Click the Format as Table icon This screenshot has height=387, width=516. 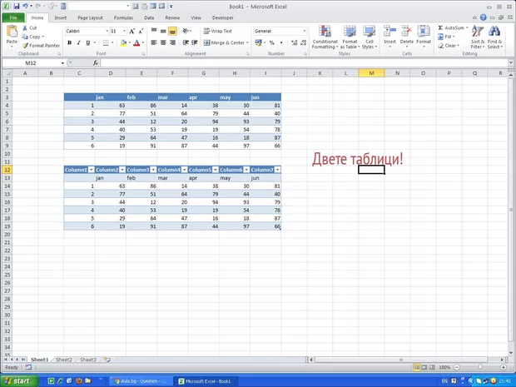pos(350,37)
